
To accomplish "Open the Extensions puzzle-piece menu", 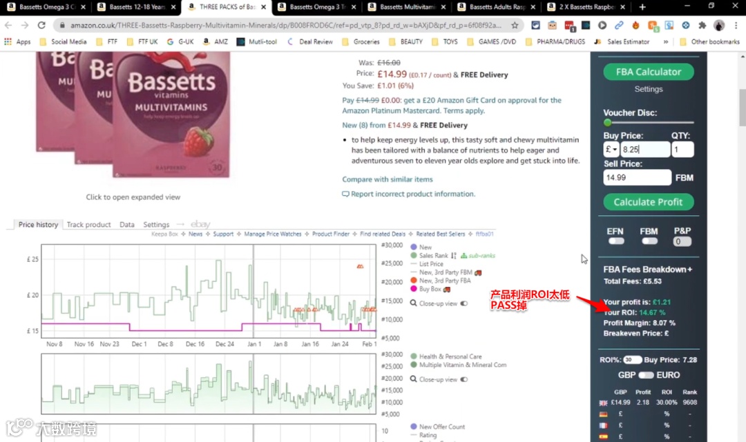I will point(702,25).
